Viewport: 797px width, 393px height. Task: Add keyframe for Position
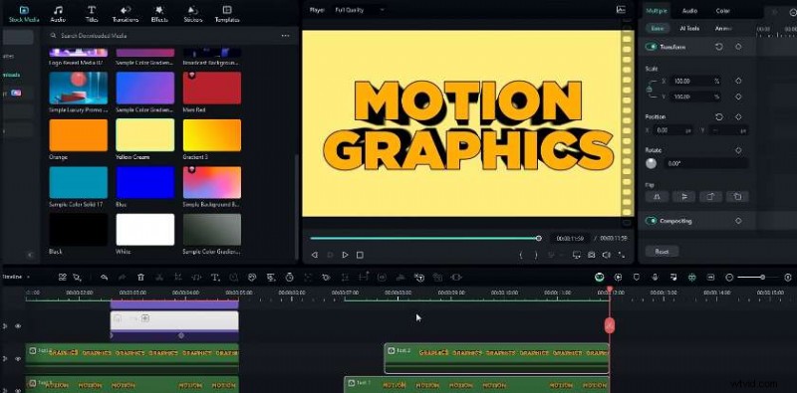(738, 116)
